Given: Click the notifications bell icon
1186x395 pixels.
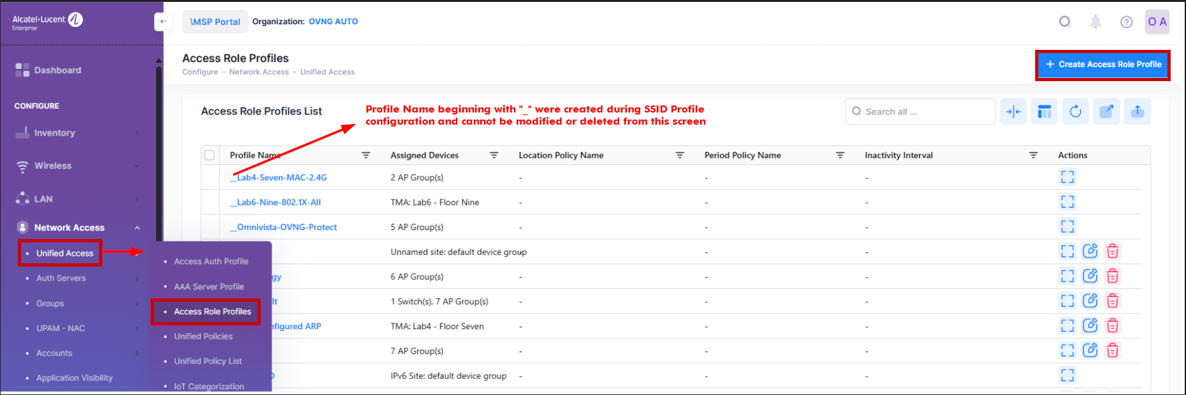Looking at the screenshot, I should (1095, 22).
